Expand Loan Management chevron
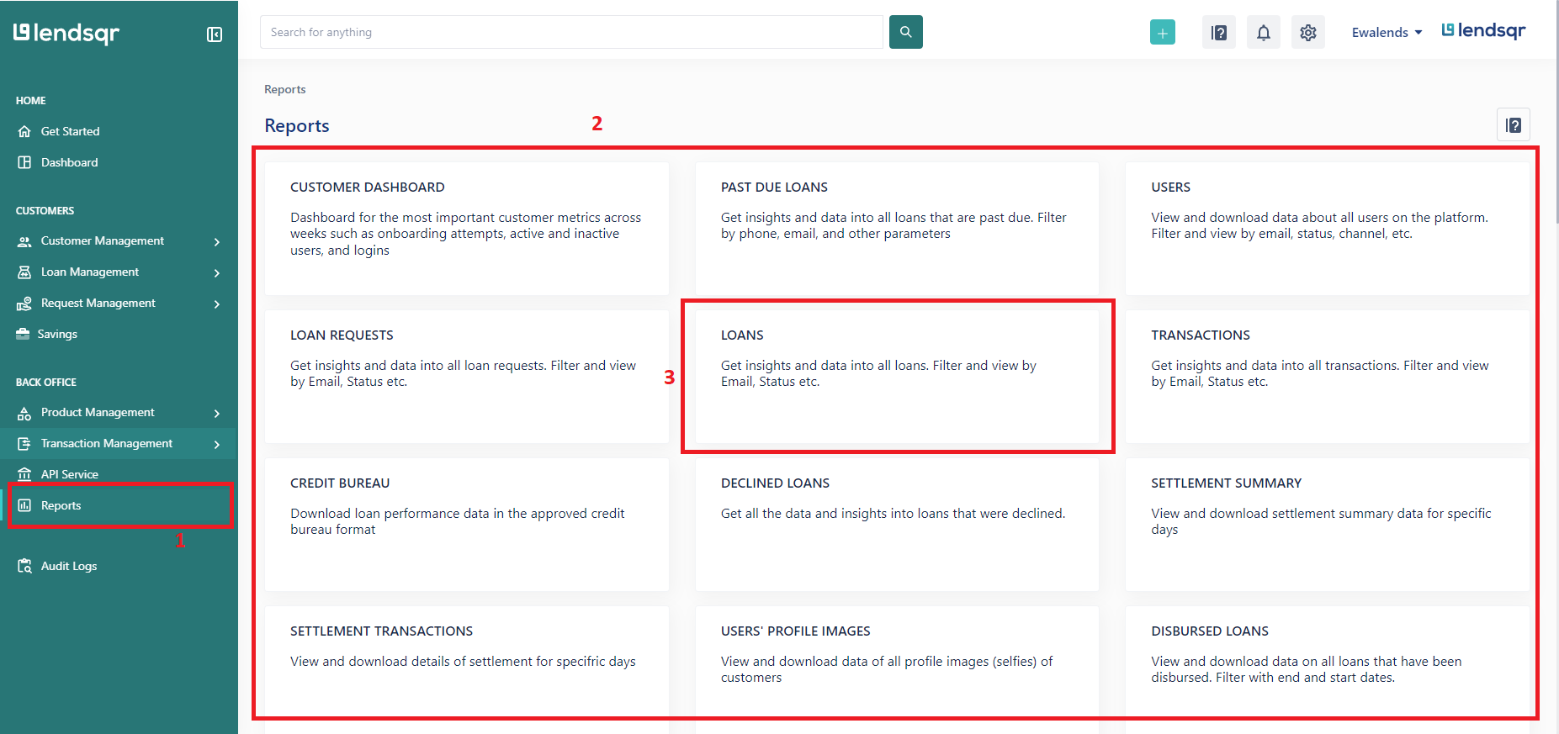 [x=217, y=273]
